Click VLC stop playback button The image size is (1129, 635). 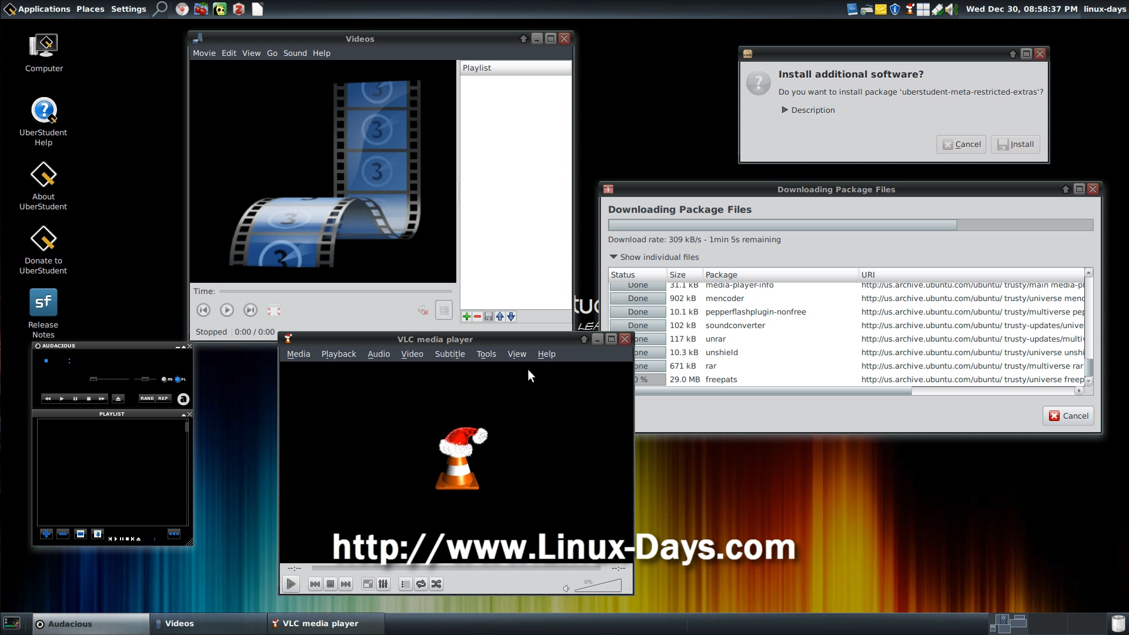pyautogui.click(x=330, y=584)
